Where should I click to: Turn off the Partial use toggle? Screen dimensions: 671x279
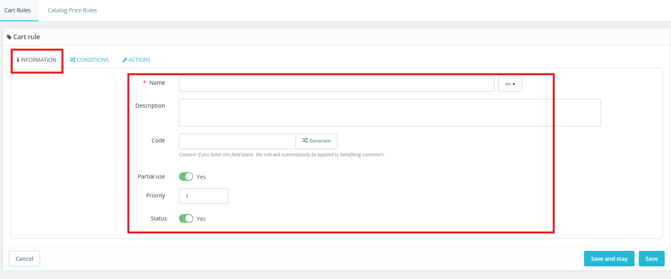[186, 177]
